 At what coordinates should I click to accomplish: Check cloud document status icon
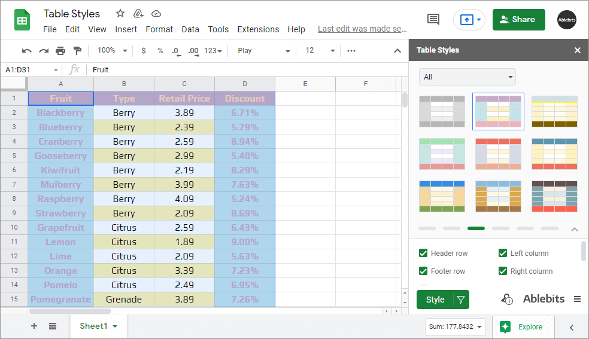pyautogui.click(x=156, y=14)
